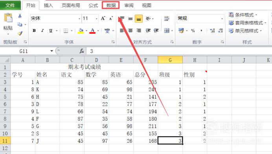Apply accounting number format
Image resolution: width=272 pixels, height=154 pixels.
pyautogui.click(x=181, y=31)
